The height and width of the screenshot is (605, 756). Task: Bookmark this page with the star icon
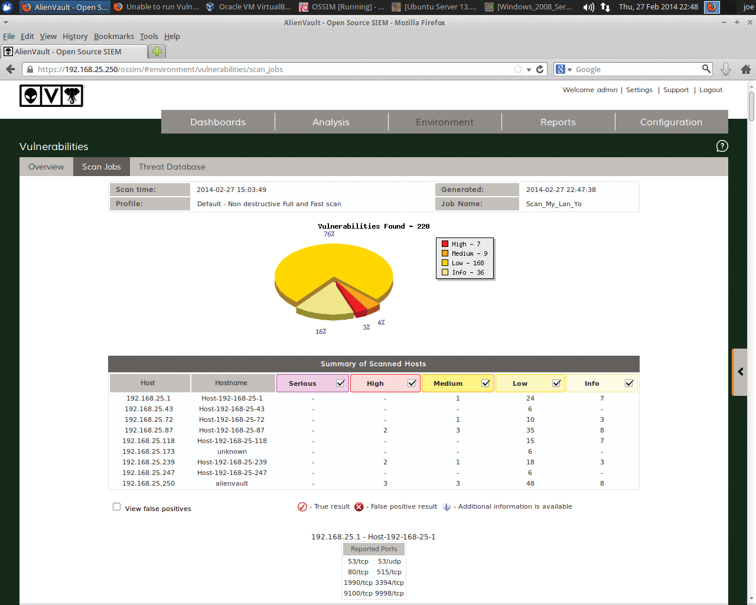click(518, 69)
